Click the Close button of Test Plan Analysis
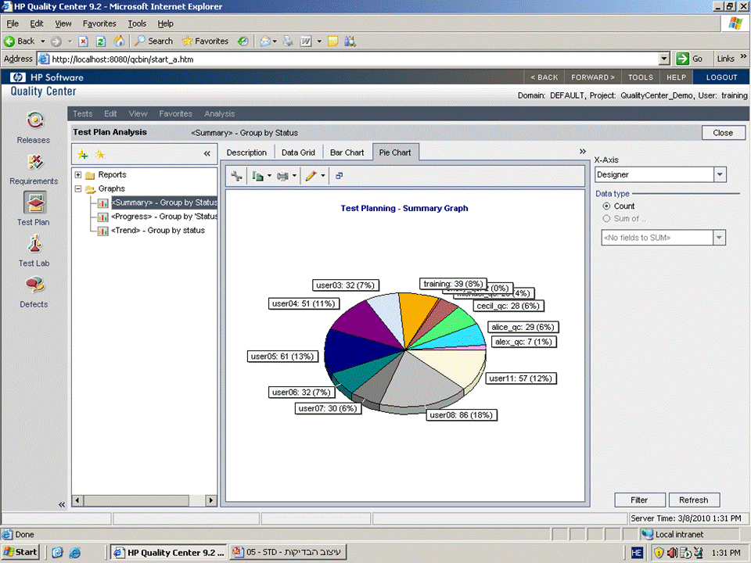This screenshot has width=751, height=563. (x=723, y=133)
